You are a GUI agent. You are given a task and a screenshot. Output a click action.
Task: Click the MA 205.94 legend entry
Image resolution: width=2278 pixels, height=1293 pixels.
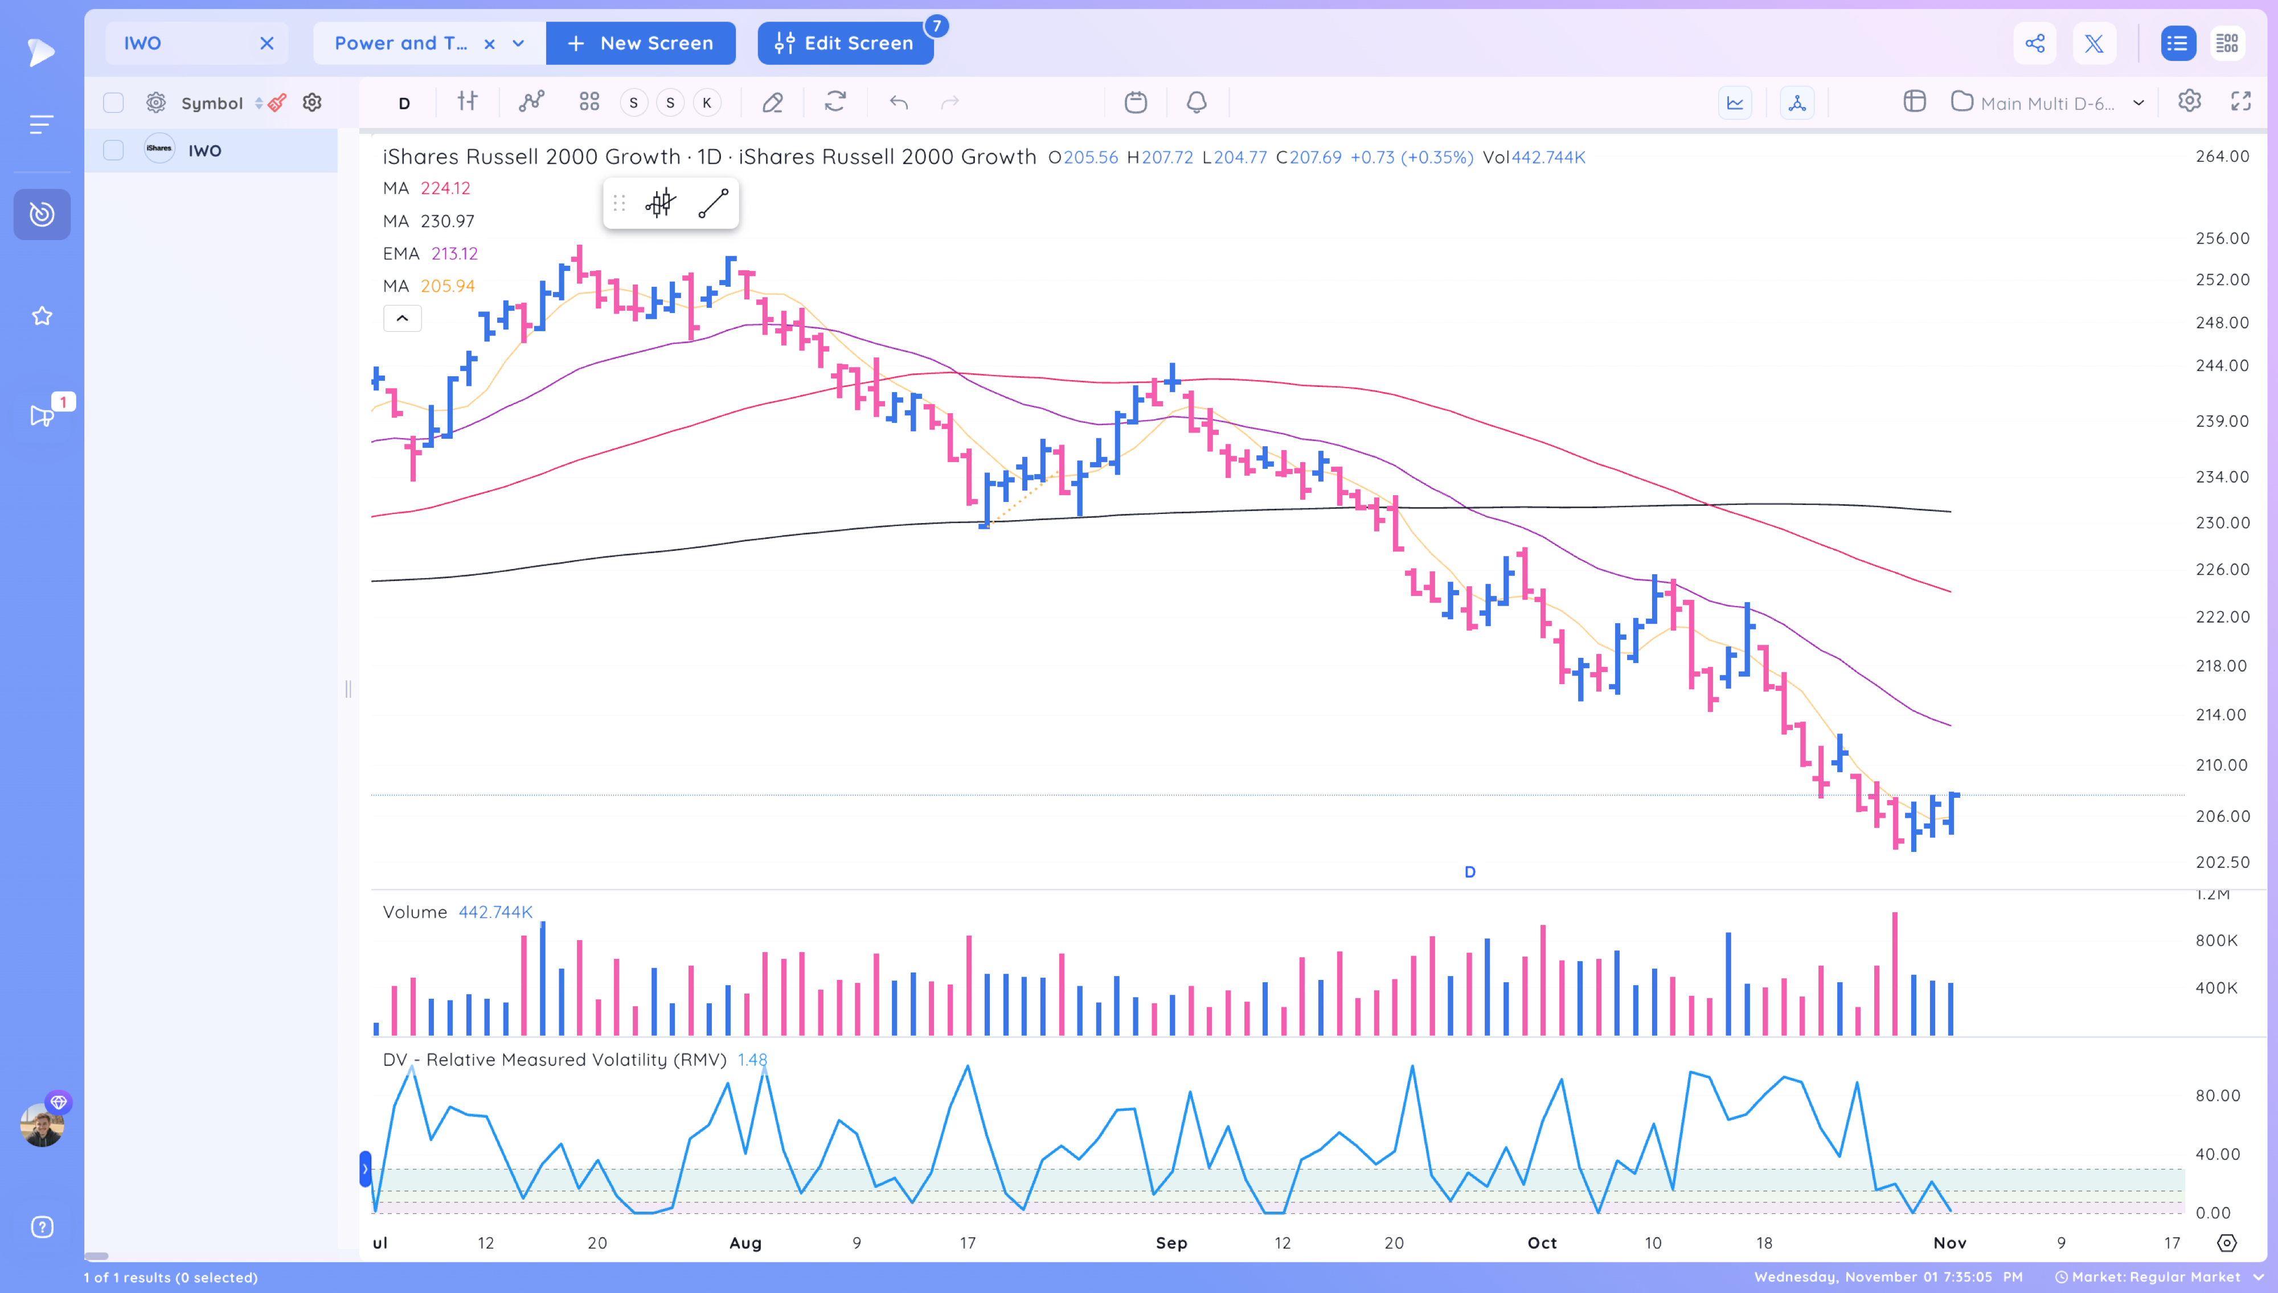click(428, 286)
